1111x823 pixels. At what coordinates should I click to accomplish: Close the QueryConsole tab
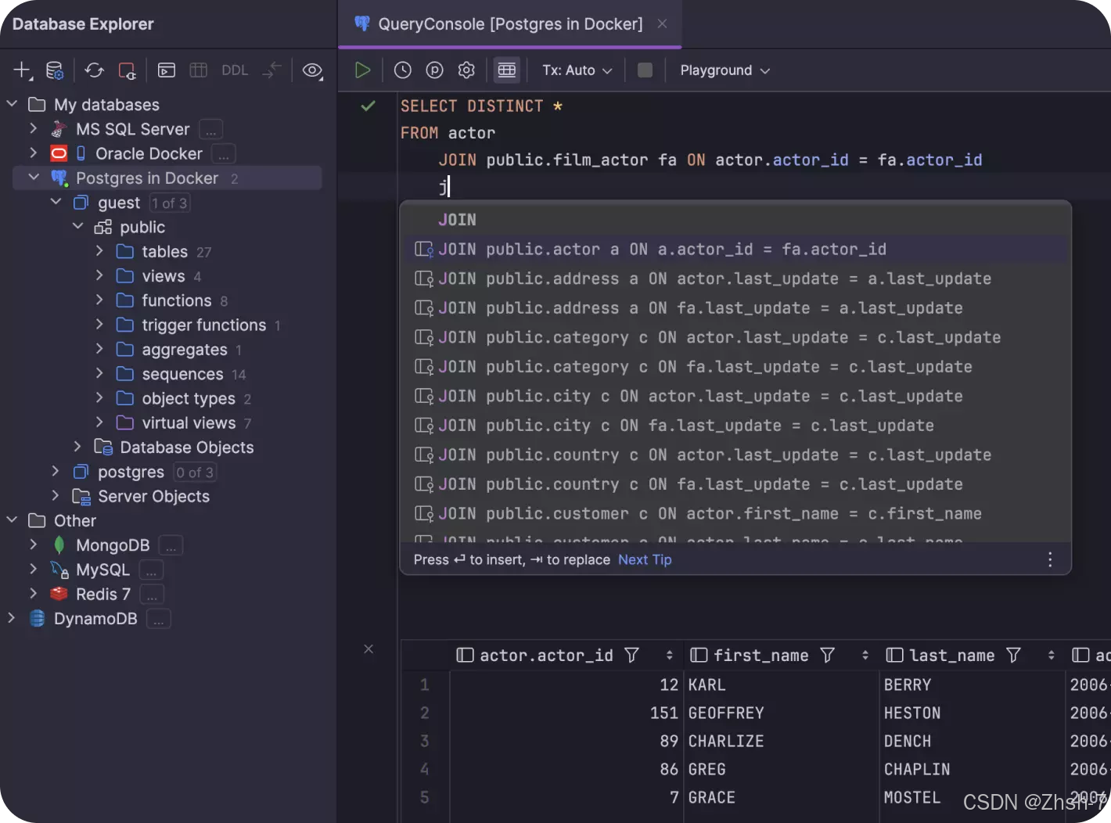click(x=662, y=24)
